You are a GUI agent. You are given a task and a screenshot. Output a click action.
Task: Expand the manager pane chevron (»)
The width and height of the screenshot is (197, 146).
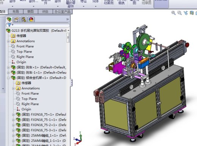click(x=67, y=19)
